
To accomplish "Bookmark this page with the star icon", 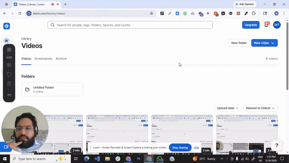I will tap(151, 13).
